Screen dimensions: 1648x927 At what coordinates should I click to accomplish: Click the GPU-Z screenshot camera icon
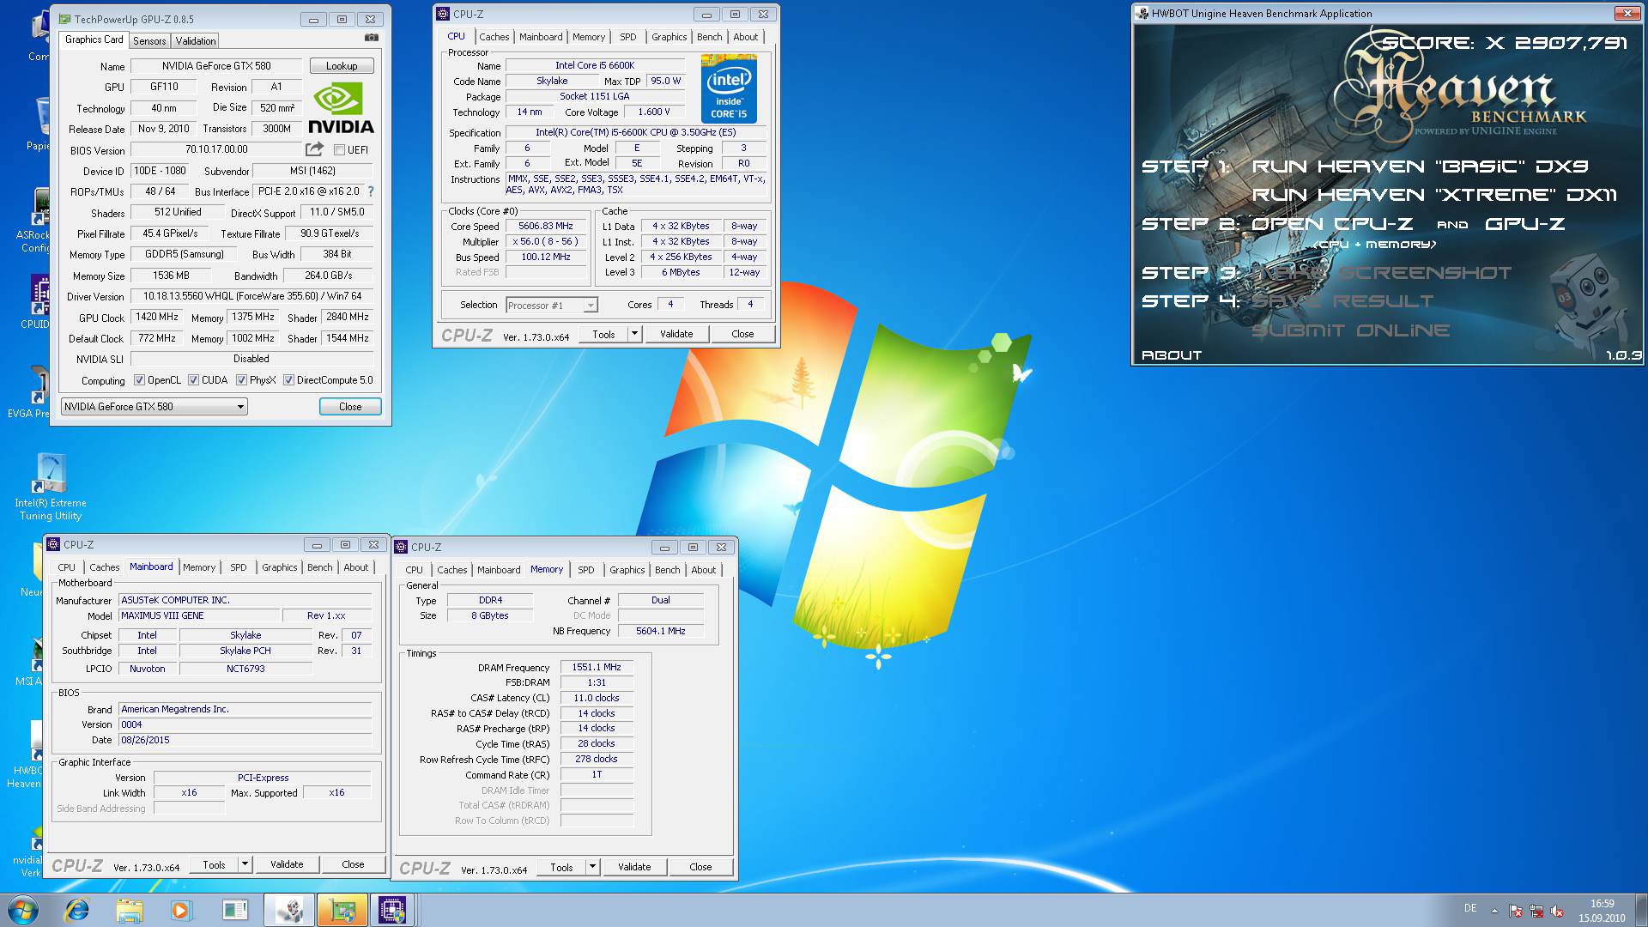371,38
